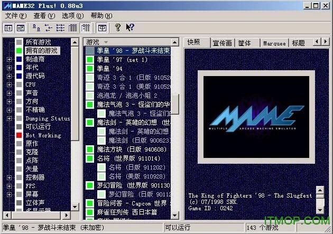Click green icon beside 名将 (世界版 911014)
The image size is (333, 234).
tap(90, 158)
